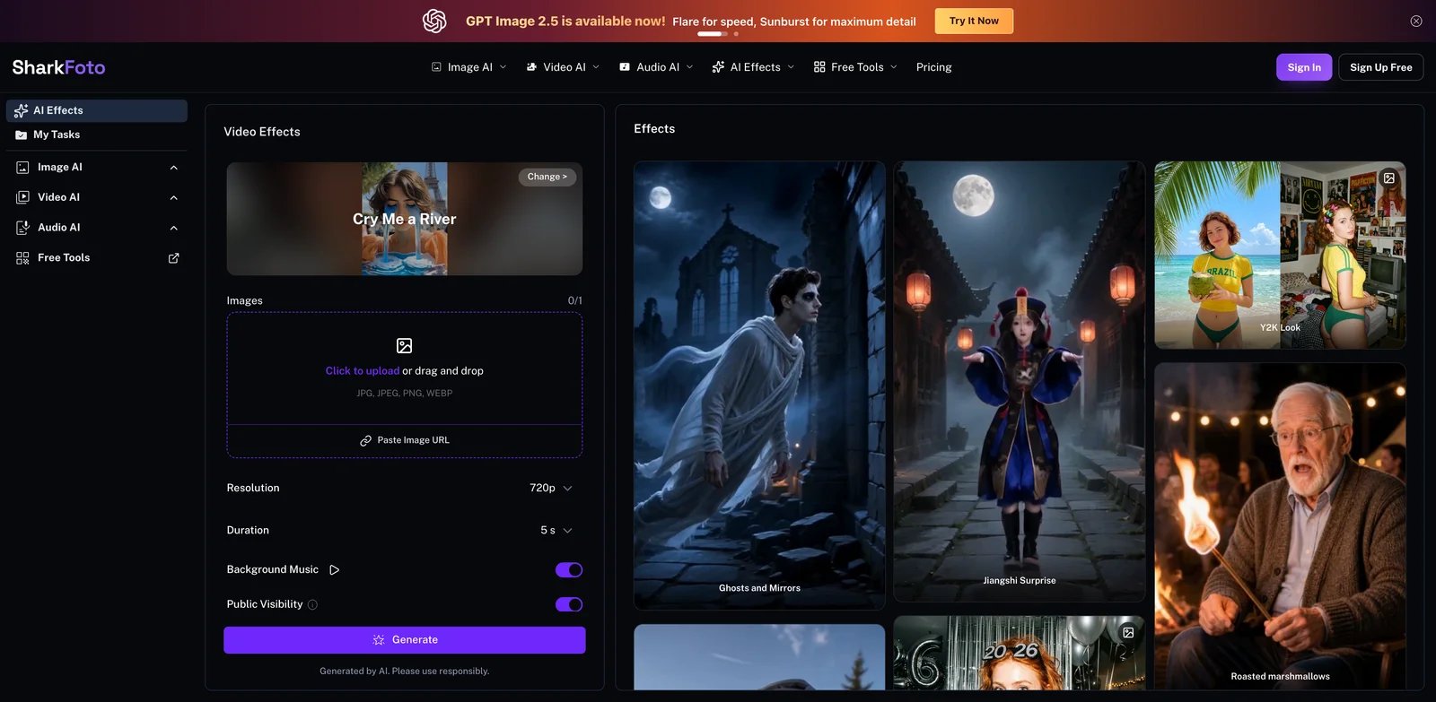Open My Tasks in the sidebar
Viewport: 1436px width, 702px height.
(x=97, y=135)
